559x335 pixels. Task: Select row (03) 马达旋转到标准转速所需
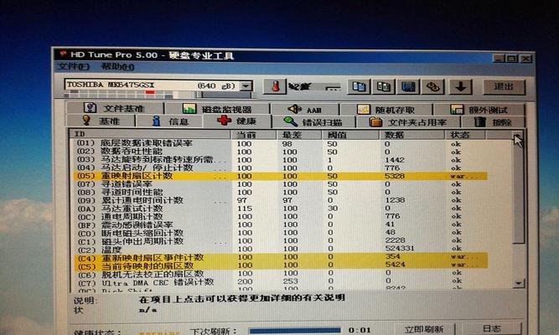[280, 160]
